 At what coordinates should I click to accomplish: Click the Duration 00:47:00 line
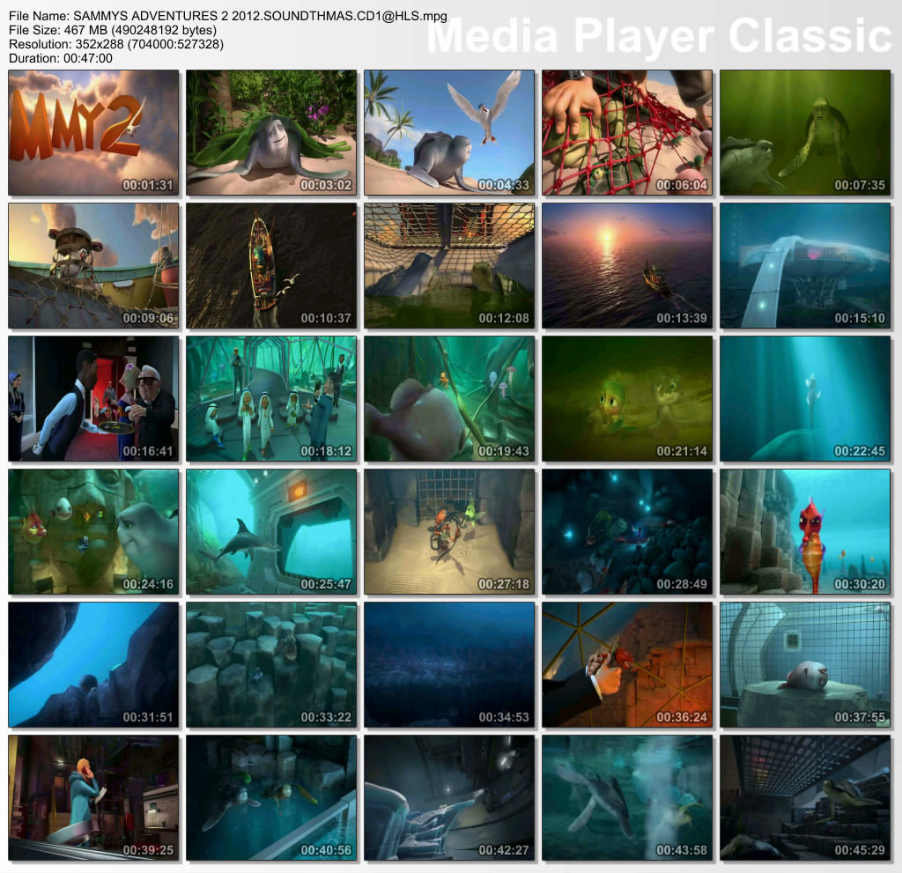[x=61, y=58]
